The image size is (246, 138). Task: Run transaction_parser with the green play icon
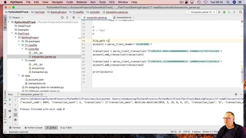pyautogui.click(x=219, y=12)
